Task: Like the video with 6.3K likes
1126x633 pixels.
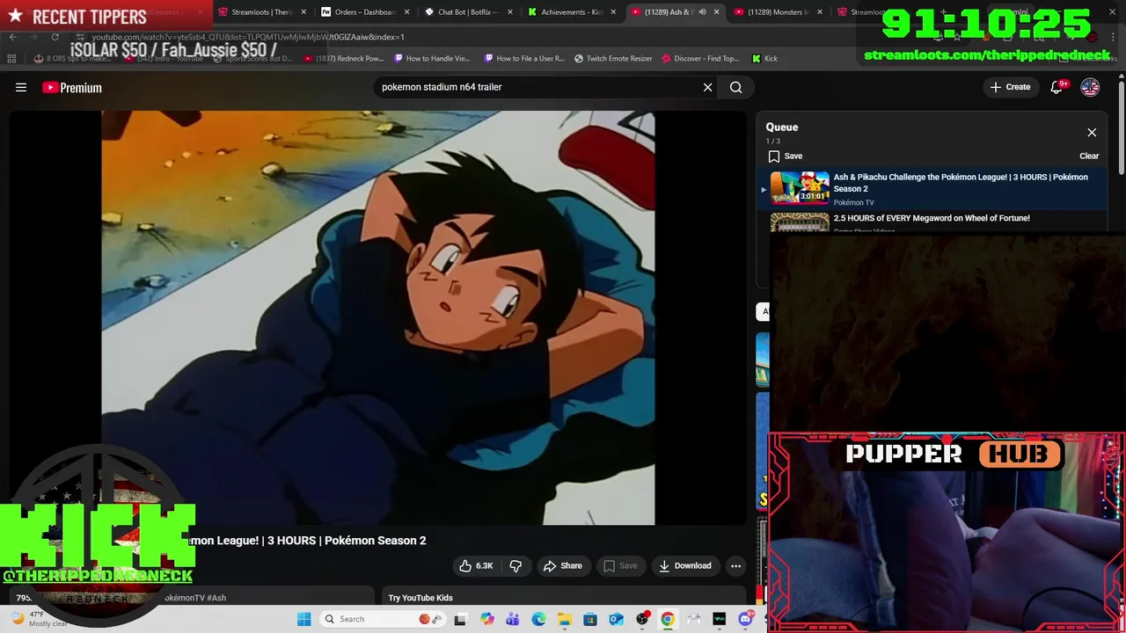Action: (476, 566)
